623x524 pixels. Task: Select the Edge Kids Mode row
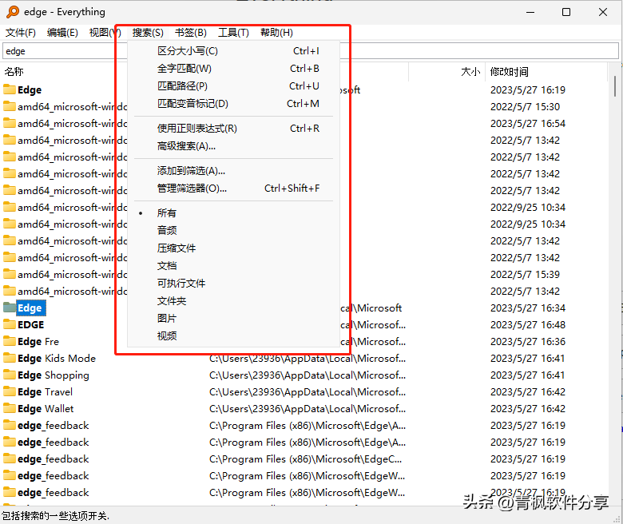[57, 358]
